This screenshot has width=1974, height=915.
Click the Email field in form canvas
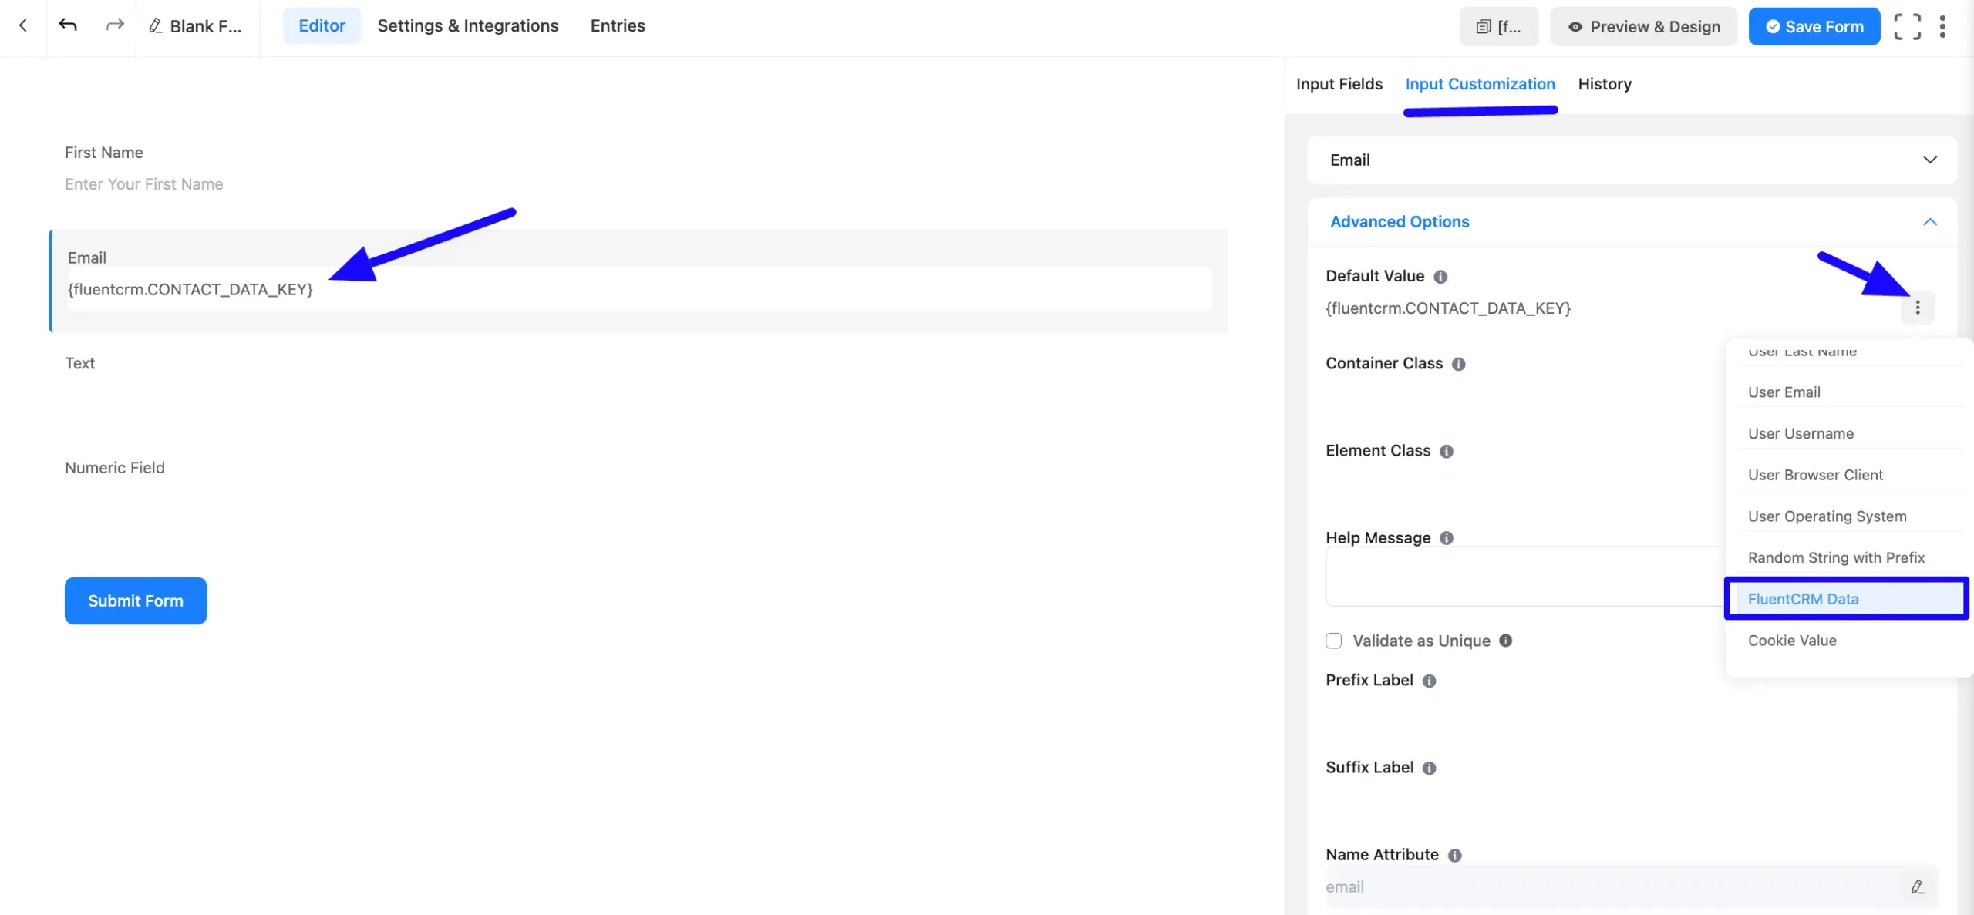tap(639, 289)
